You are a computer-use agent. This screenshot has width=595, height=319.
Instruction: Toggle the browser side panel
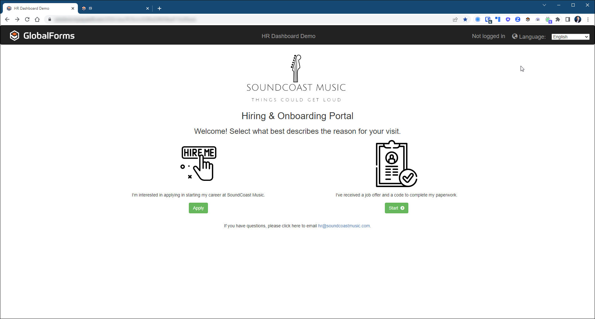point(568,19)
